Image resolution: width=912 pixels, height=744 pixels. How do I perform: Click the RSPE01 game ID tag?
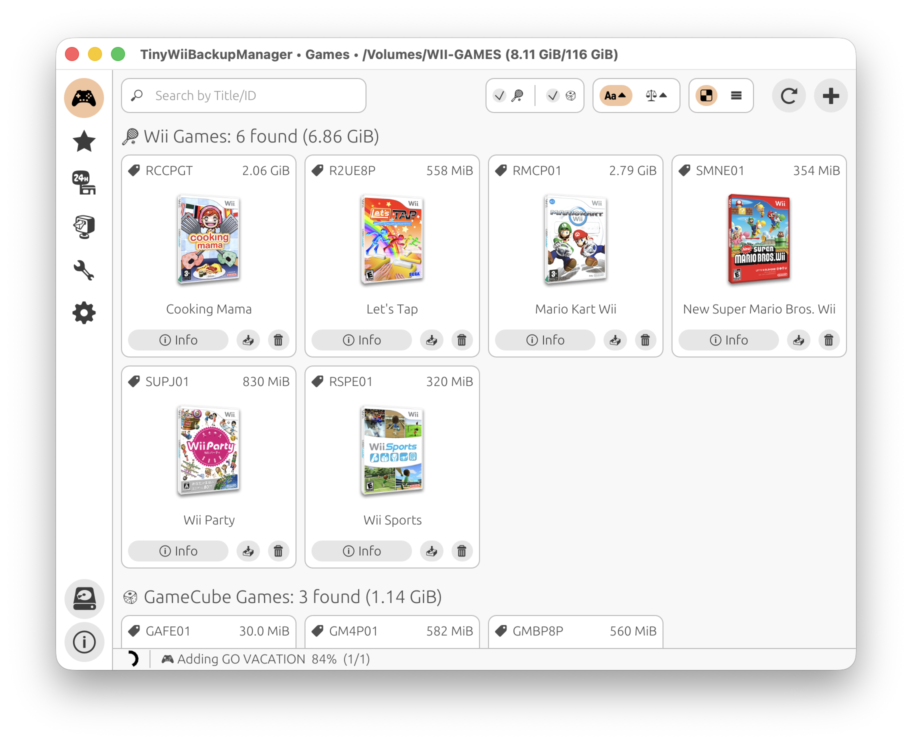coord(342,381)
